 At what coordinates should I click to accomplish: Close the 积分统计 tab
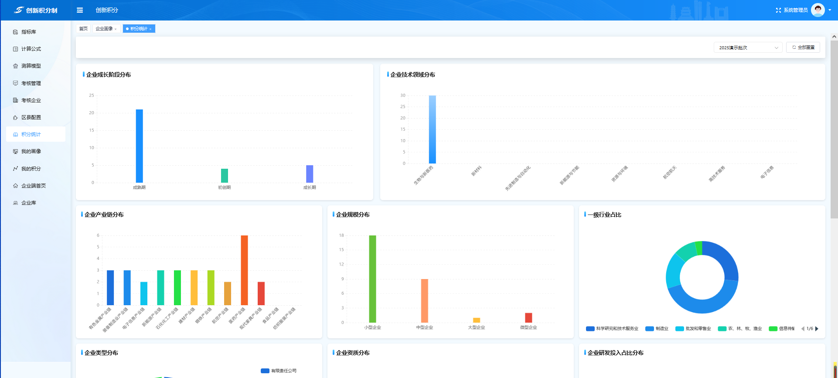point(150,29)
